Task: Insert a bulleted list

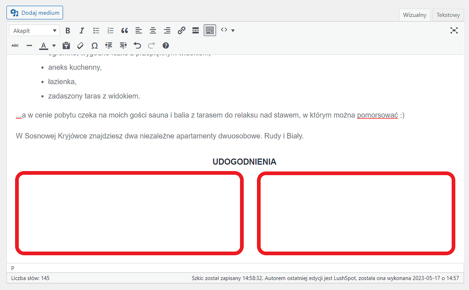Action: 96,30
